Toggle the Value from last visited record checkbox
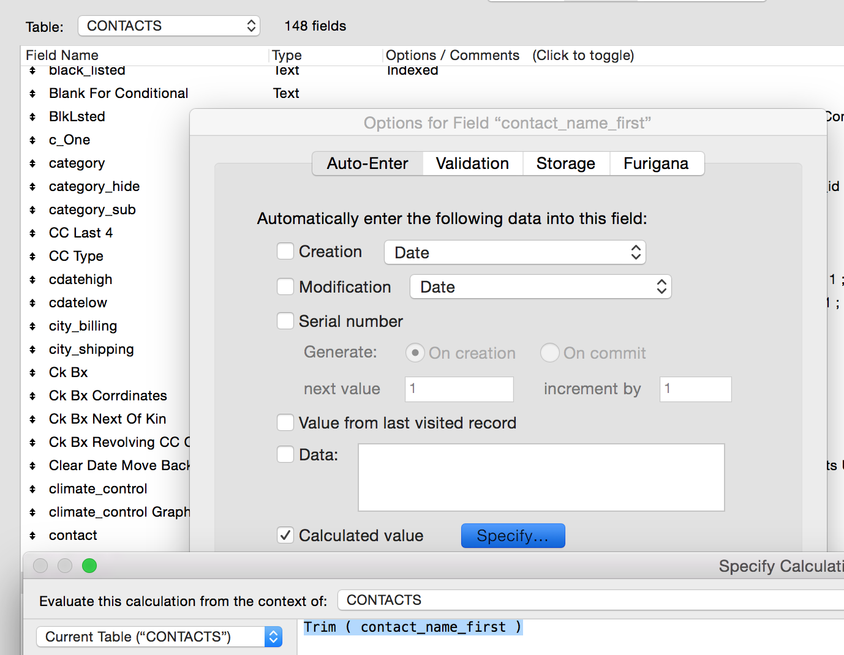Image resolution: width=844 pixels, height=655 pixels. (285, 423)
